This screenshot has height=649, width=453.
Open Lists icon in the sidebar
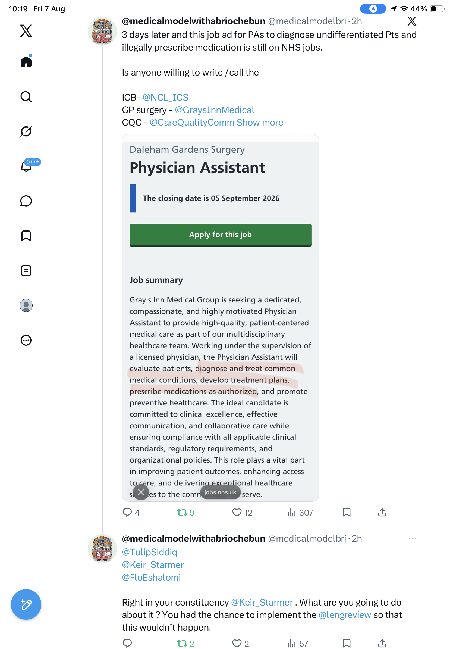click(26, 270)
